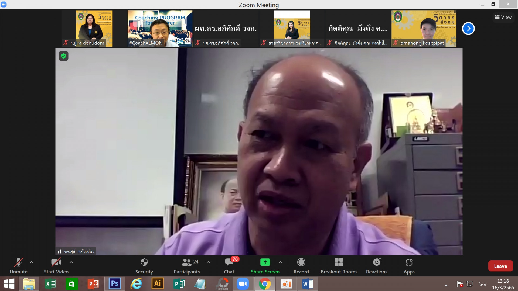Open the orange photo app in taskbar
The image size is (518, 291).
pos(286,284)
